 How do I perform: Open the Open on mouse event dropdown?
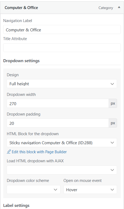click(x=90, y=190)
